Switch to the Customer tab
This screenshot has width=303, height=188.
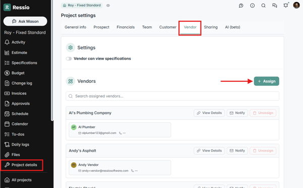168,27
